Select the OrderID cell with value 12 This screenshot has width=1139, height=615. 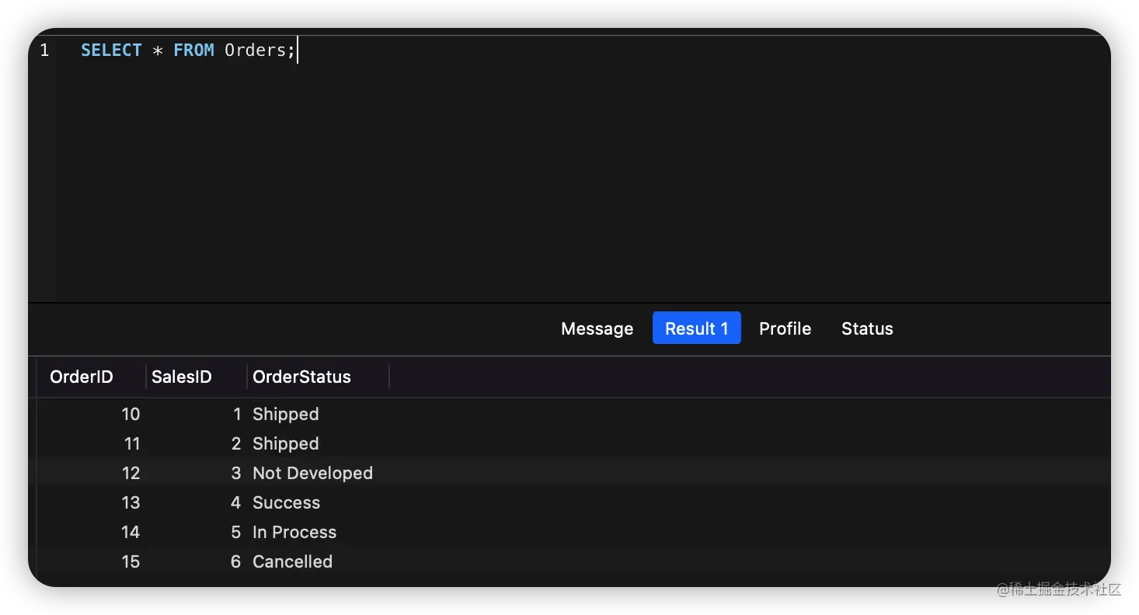(92, 473)
